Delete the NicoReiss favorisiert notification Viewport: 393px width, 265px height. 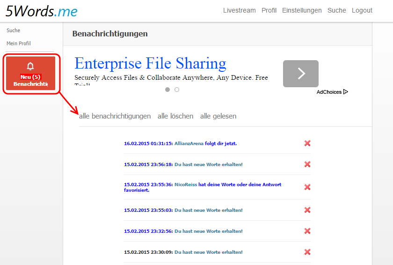point(307,187)
